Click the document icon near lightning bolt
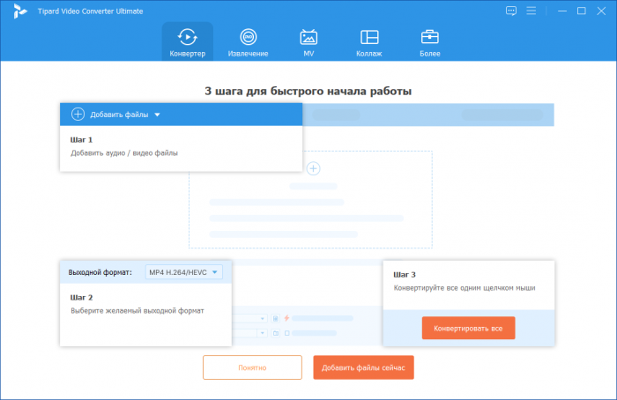 275,318
